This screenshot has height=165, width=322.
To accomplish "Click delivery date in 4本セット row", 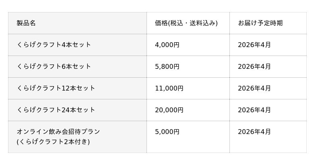I will (x=254, y=45).
